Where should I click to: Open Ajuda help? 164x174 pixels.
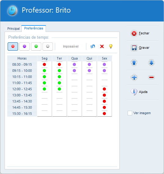[139, 92]
